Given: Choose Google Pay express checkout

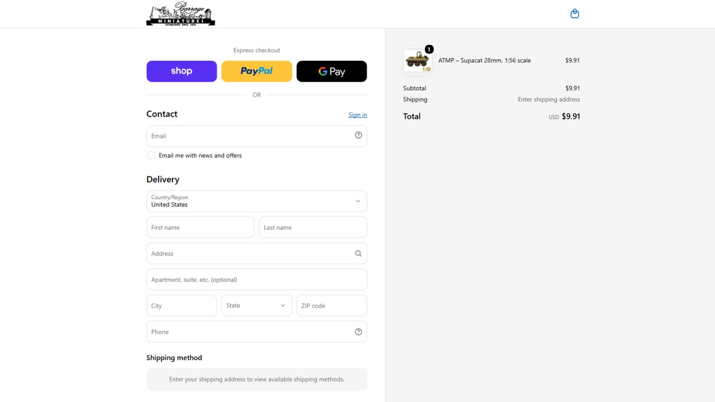Looking at the screenshot, I should point(332,71).
